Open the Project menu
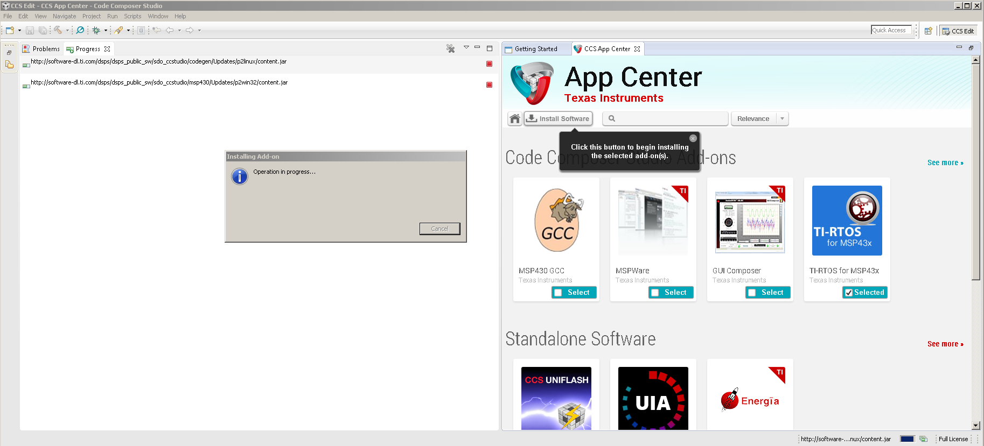The image size is (984, 446). (92, 16)
